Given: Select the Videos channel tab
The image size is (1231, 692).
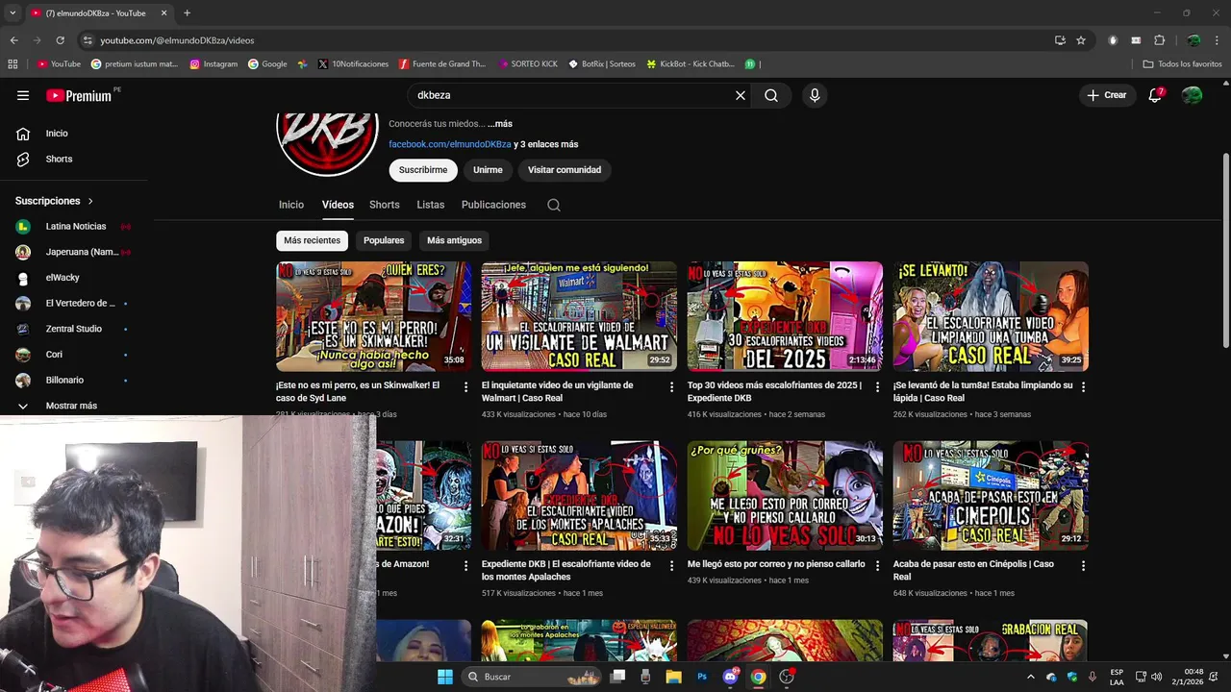Looking at the screenshot, I should (338, 205).
